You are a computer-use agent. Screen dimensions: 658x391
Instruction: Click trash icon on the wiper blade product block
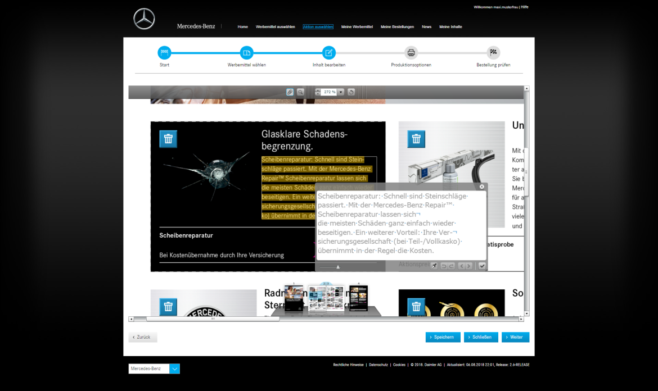coord(416,139)
